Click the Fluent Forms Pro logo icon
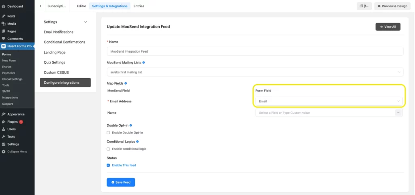Image resolution: width=415 pixels, height=195 pixels. (3, 46)
